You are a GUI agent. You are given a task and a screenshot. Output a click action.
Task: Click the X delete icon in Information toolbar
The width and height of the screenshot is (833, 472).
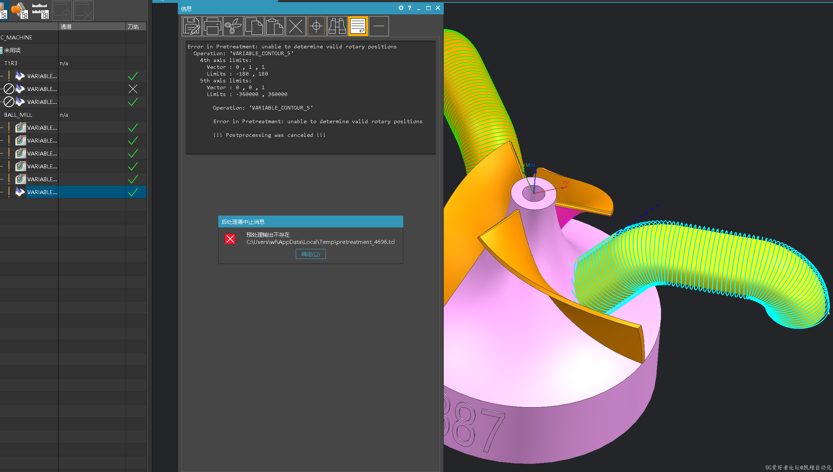pos(296,26)
